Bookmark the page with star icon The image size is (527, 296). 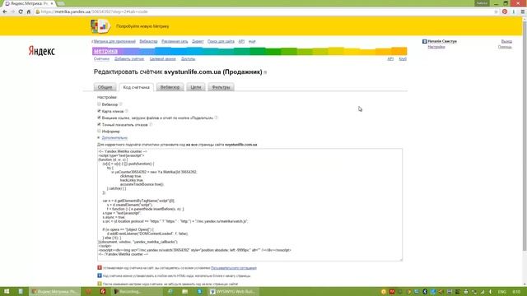coord(496,12)
